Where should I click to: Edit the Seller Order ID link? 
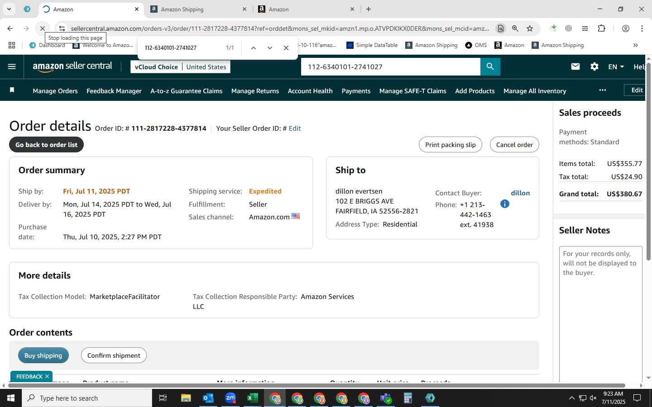295,128
